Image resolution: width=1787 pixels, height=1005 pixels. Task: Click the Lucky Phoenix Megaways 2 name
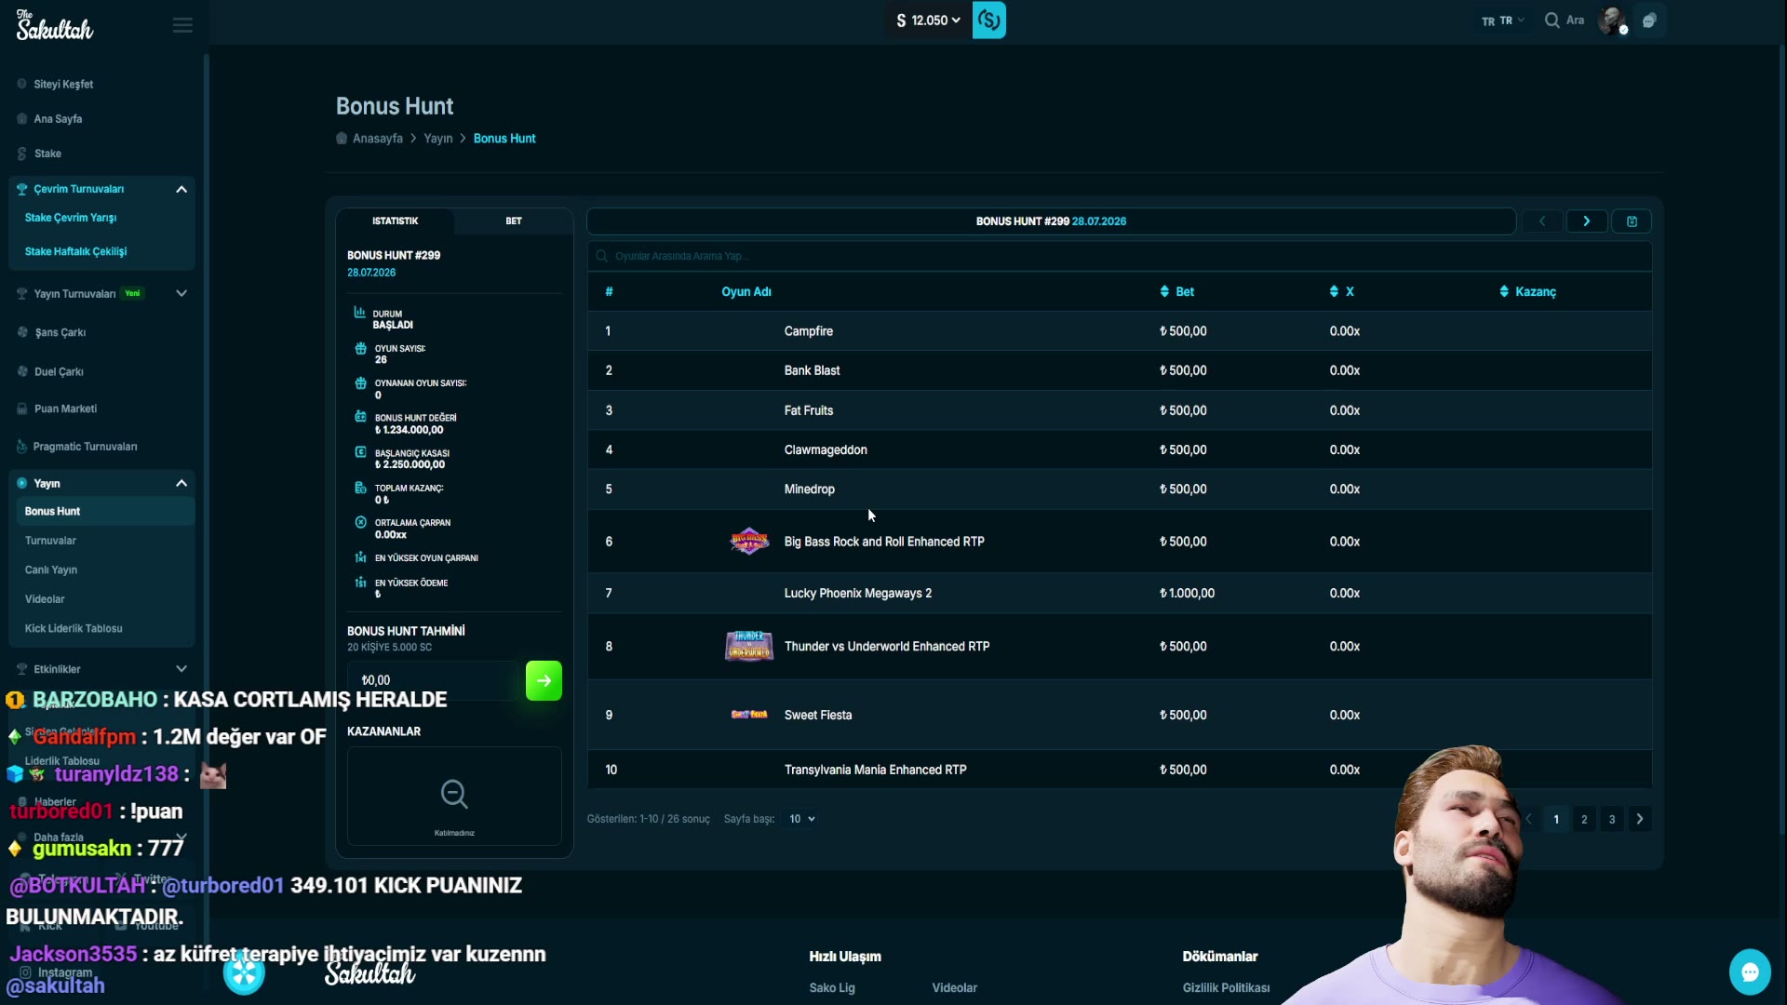858,593
